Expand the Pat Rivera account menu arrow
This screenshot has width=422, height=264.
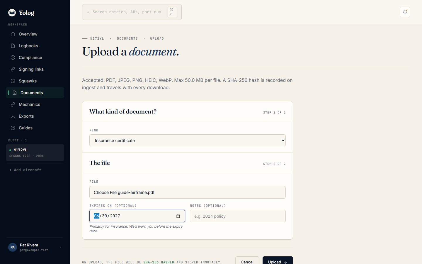(x=61, y=247)
